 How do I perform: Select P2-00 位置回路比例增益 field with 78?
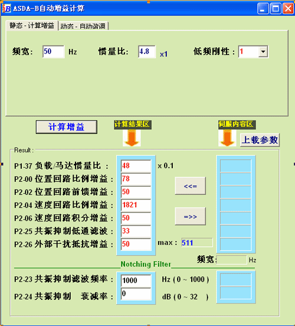point(136,179)
